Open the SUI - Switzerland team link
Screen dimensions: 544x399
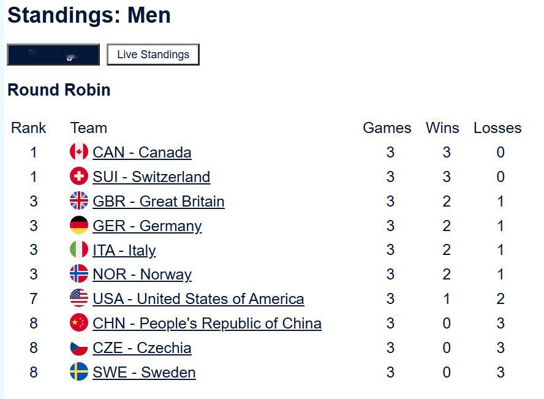(x=151, y=177)
